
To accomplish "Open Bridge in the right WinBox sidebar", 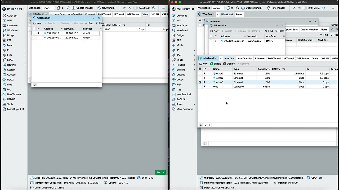I will (180, 35).
